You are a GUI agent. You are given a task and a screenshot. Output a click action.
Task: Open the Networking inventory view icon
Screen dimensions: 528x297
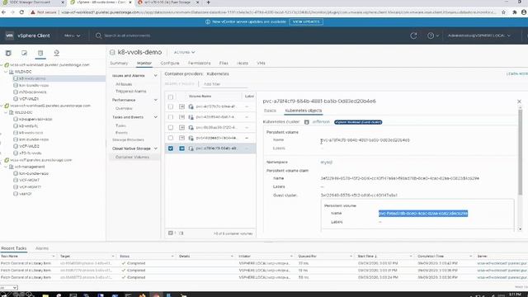[x=57, y=53]
